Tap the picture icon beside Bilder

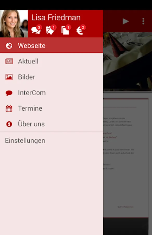pos(9,77)
